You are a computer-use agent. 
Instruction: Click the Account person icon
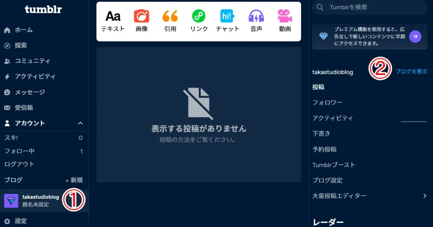point(7,123)
